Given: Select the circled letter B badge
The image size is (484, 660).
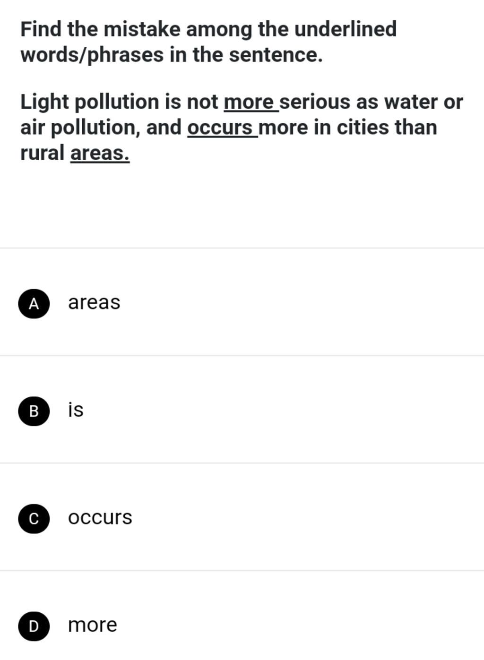Looking at the screenshot, I should [x=34, y=411].
